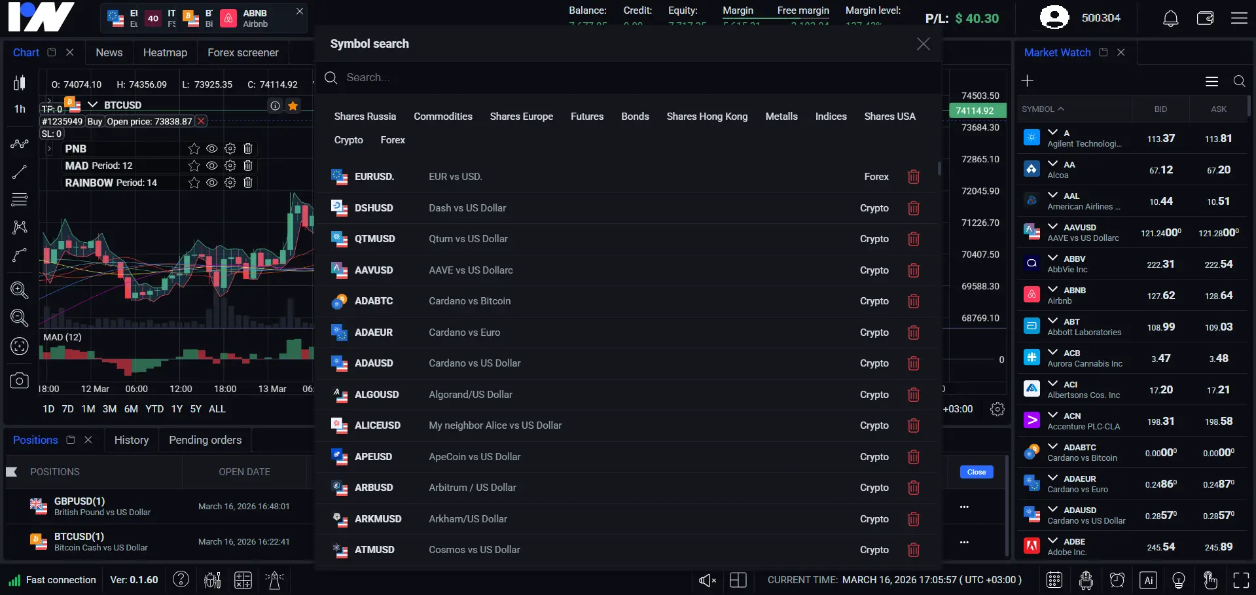Click the screenshot camera icon in chart sidebar
The height and width of the screenshot is (595, 1256).
tap(20, 381)
